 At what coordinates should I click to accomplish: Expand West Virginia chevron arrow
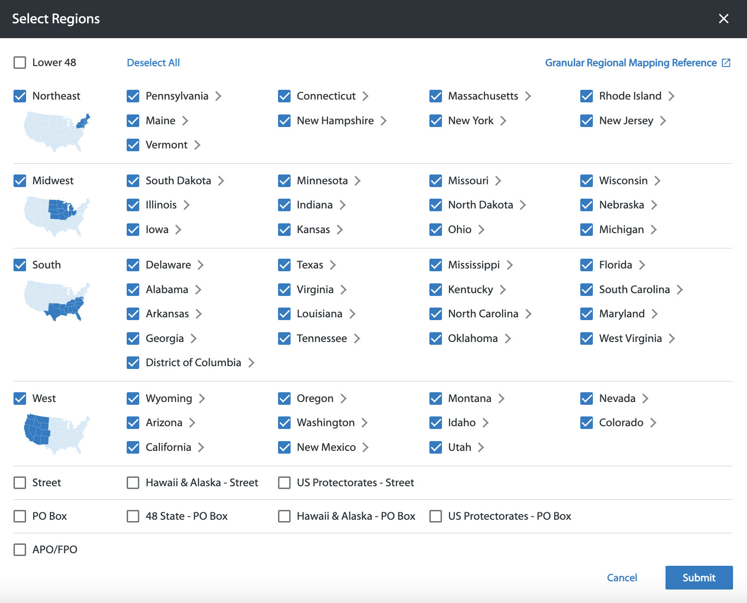[672, 338]
